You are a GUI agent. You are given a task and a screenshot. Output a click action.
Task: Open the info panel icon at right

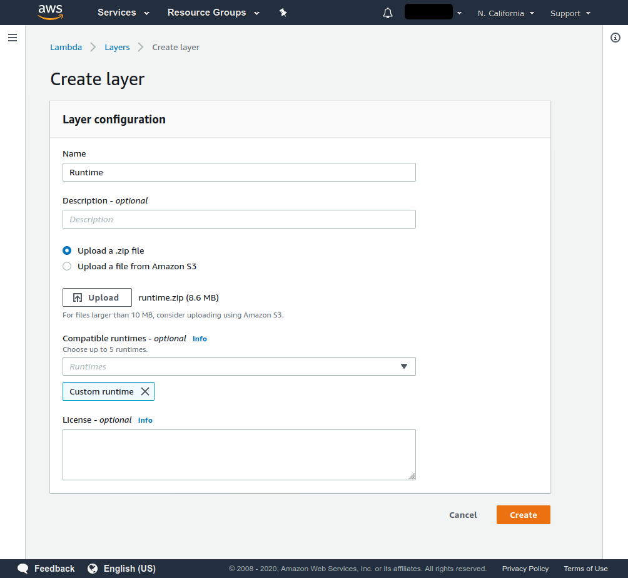tap(615, 38)
